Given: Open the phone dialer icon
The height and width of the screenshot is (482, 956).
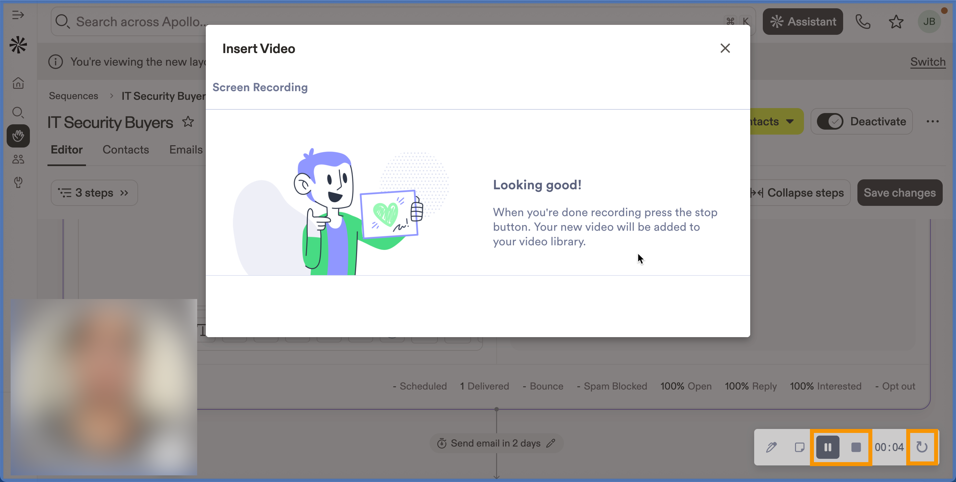Looking at the screenshot, I should click(x=862, y=22).
